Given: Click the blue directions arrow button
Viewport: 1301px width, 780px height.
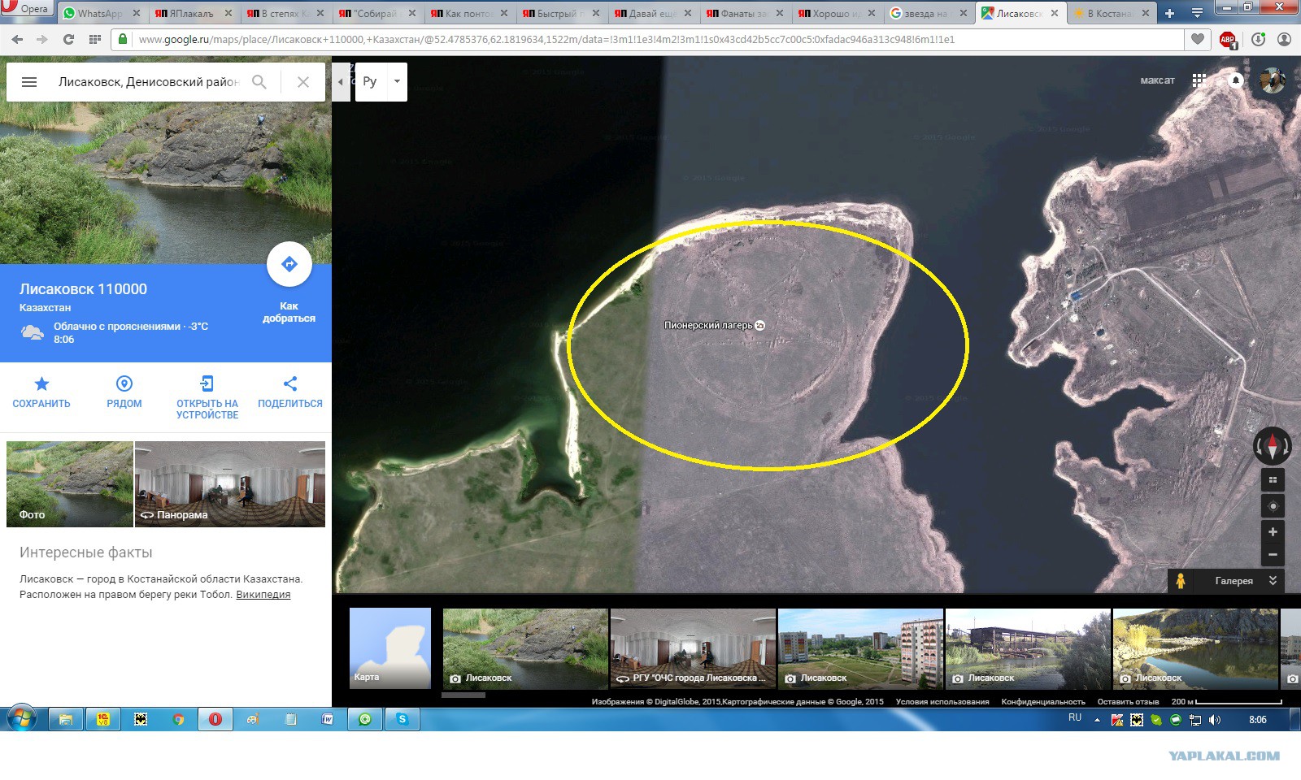Looking at the screenshot, I should tap(289, 264).
